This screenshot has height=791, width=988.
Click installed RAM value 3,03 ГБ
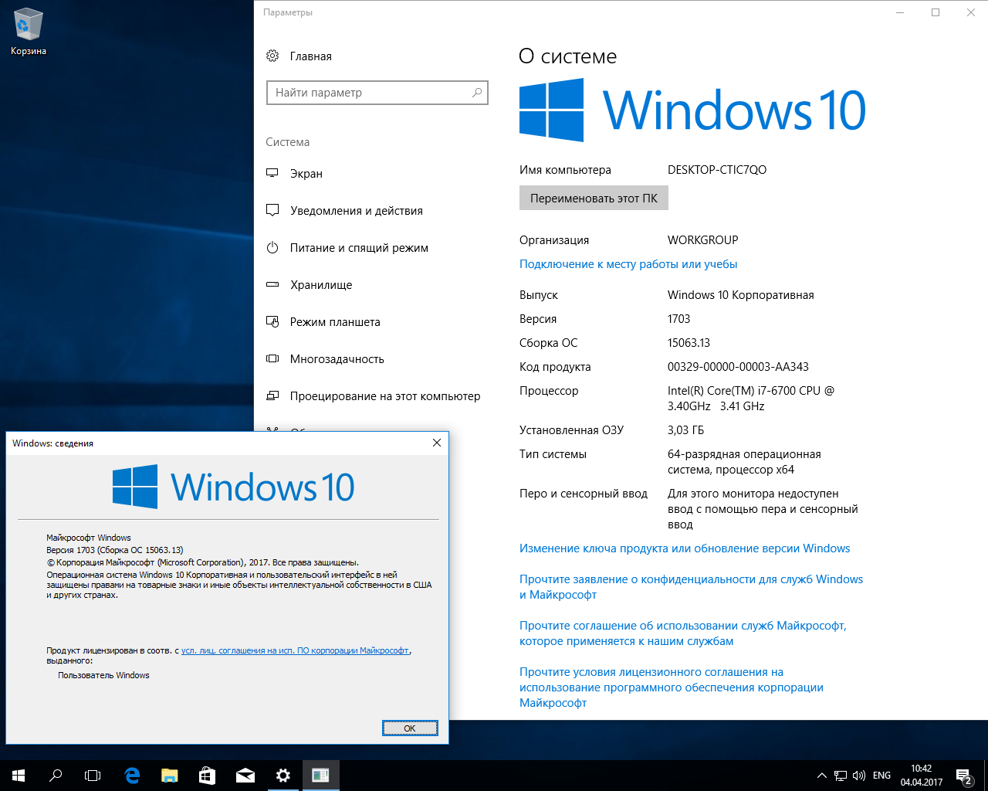[685, 430]
